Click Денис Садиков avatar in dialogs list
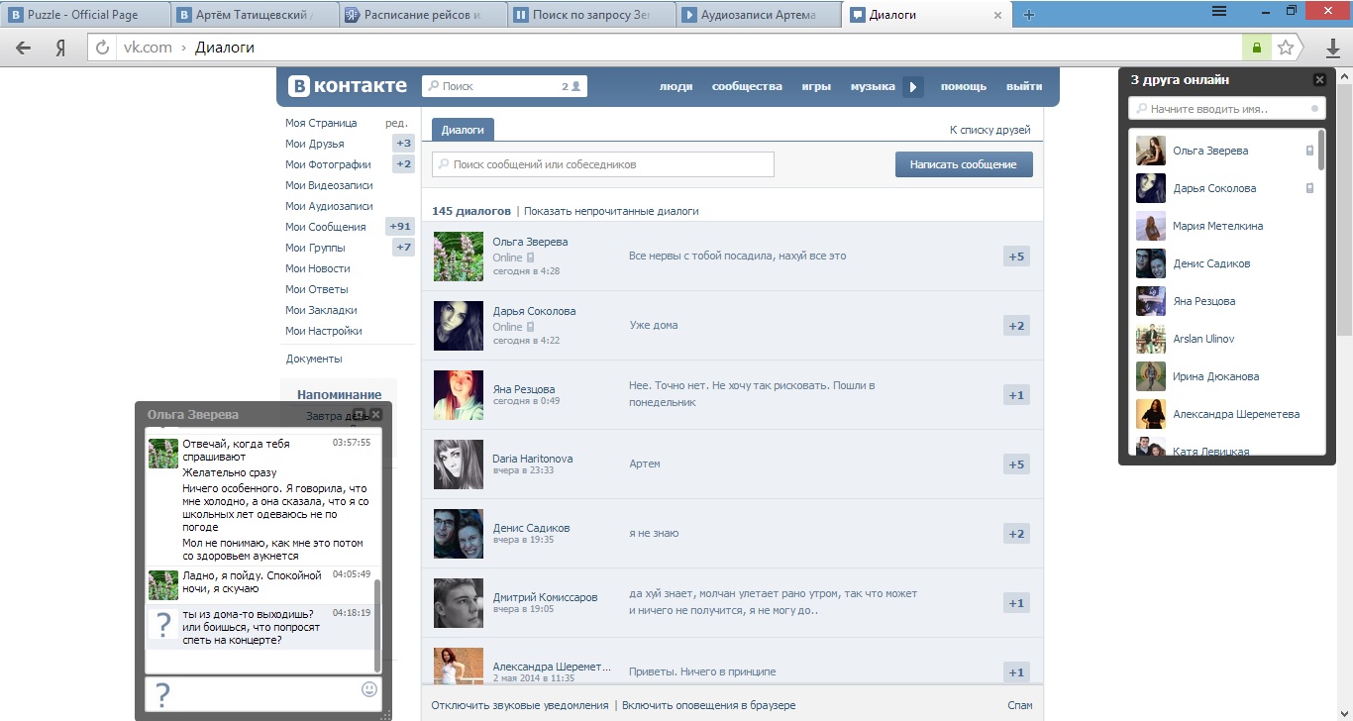Screen dimensions: 1353x721 point(459,534)
